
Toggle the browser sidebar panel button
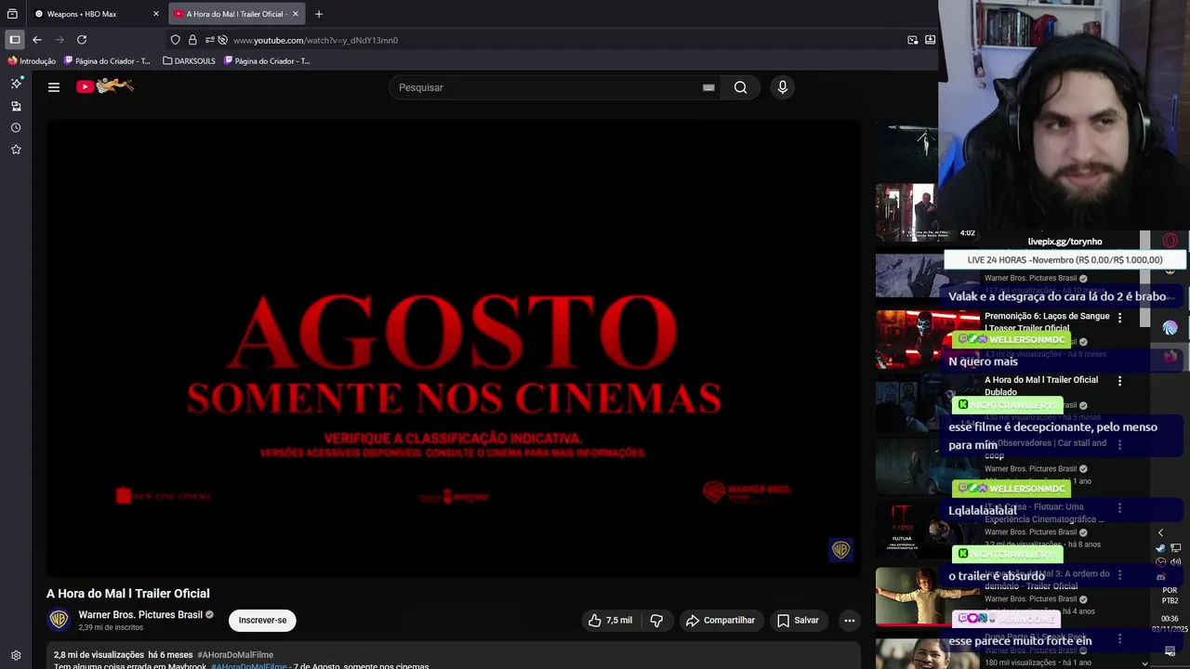pyautogui.click(x=15, y=40)
